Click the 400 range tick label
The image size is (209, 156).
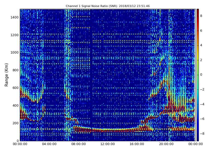15,106
